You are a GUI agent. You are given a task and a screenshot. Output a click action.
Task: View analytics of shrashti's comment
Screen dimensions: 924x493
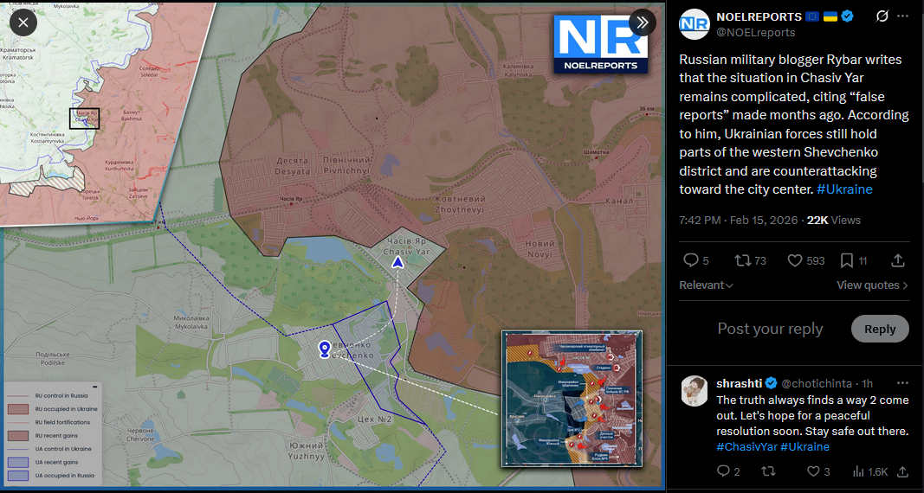coord(869,471)
